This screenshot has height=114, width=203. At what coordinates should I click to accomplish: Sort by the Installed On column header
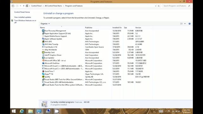pos(117,28)
